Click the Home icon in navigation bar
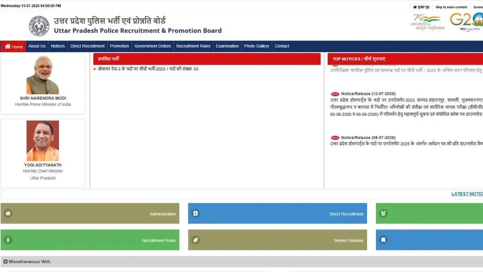This screenshot has width=483, height=272. tap(8, 46)
